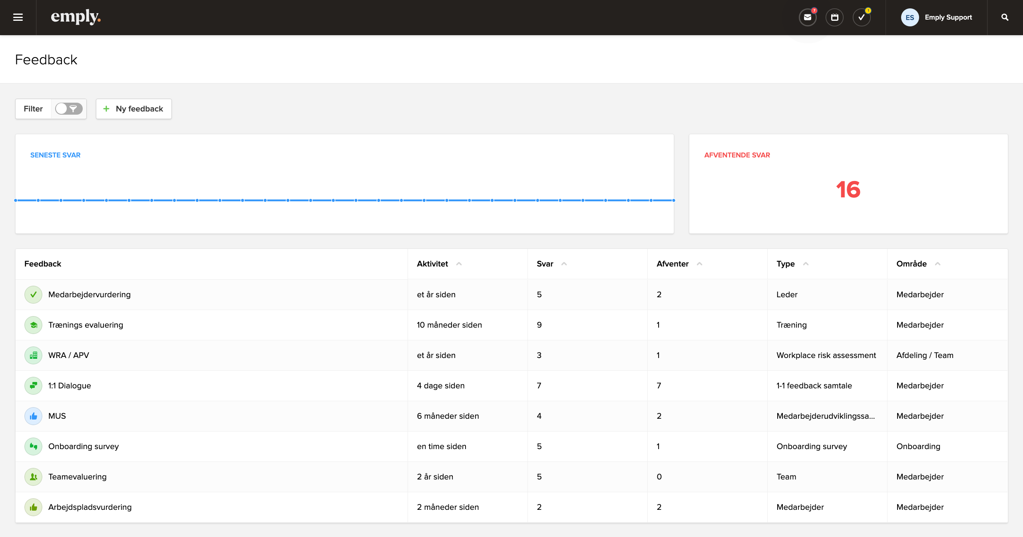
Task: Click the Teamevaluering people icon
Action: [33, 477]
